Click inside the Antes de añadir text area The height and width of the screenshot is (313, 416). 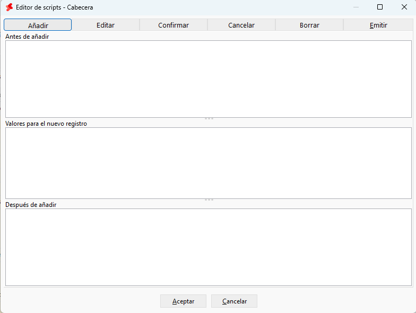pos(209,79)
